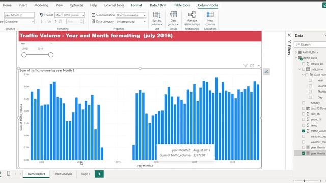Image resolution: width=326 pixels, height=183 pixels.
Task: Open the Home ribbon tab
Action: point(7,5)
